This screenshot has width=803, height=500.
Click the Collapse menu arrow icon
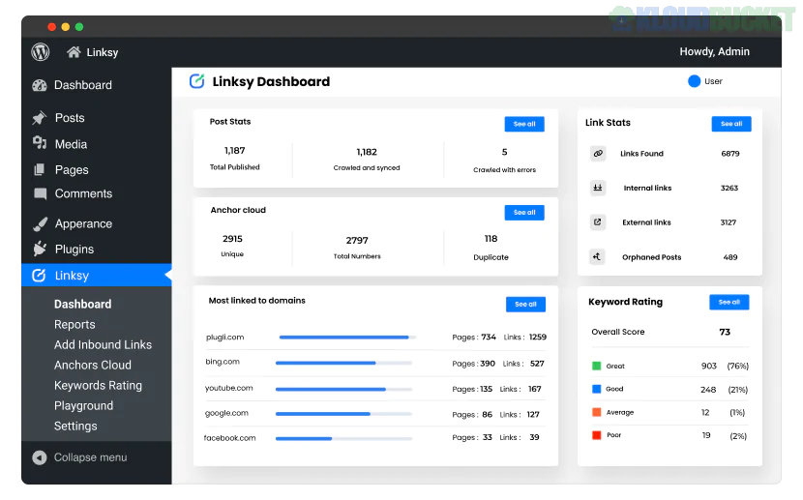40,457
